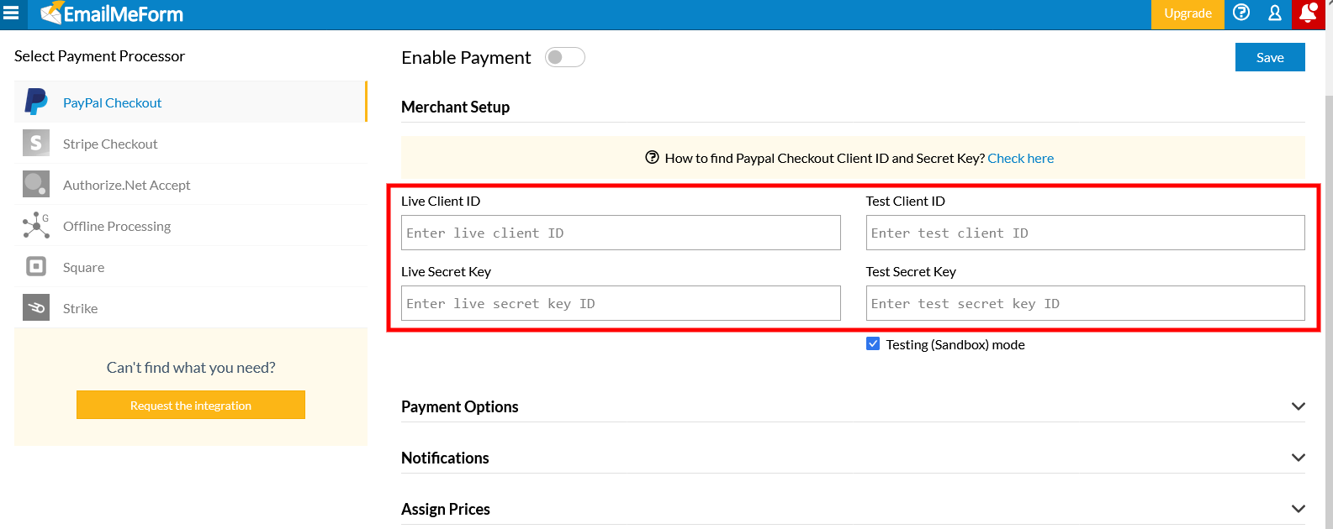Click the Can't find what you need? text
This screenshot has height=529, width=1333.
coord(191,367)
